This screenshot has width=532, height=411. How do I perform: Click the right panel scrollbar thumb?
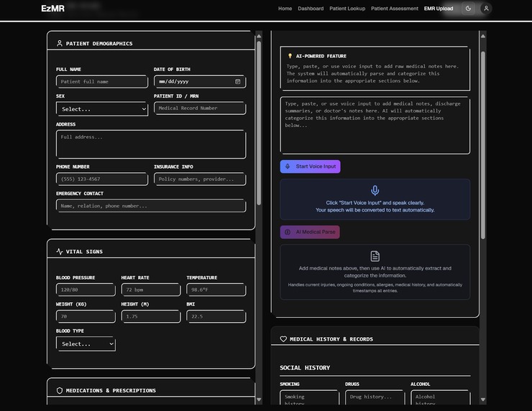point(483,145)
